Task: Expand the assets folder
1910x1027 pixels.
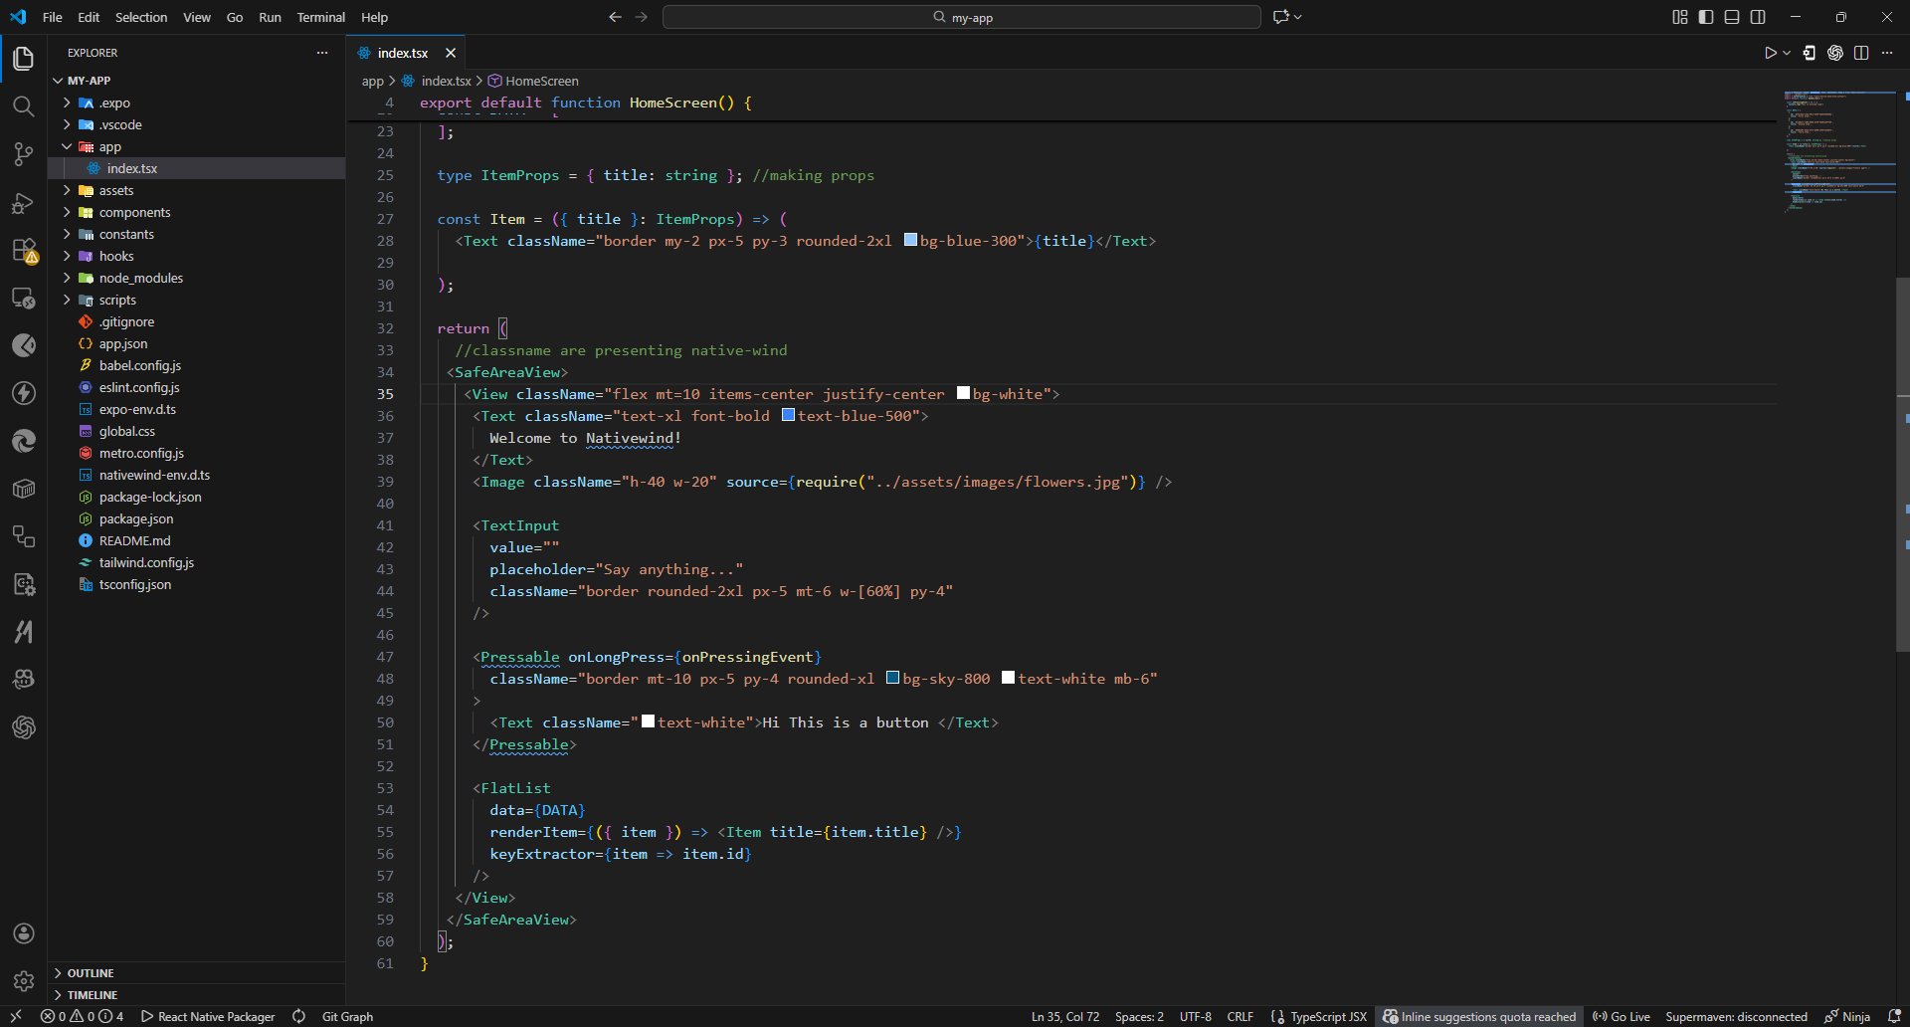Action: (x=115, y=190)
